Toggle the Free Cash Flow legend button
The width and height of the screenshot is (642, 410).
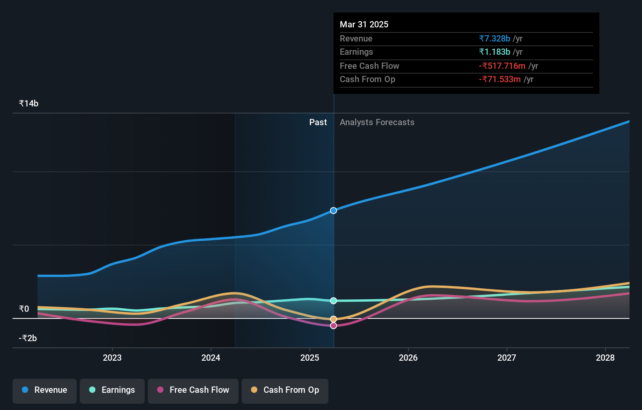click(x=193, y=391)
